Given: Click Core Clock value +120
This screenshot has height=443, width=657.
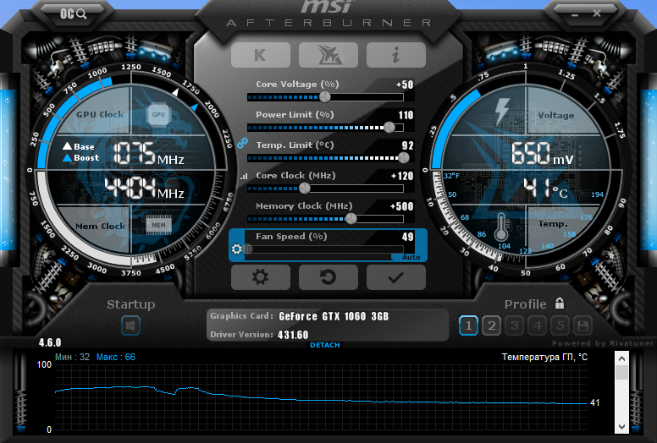Looking at the screenshot, I should pos(402,176).
